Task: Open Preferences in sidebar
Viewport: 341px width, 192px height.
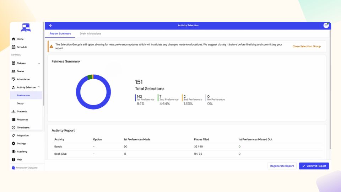Action: click(26, 95)
